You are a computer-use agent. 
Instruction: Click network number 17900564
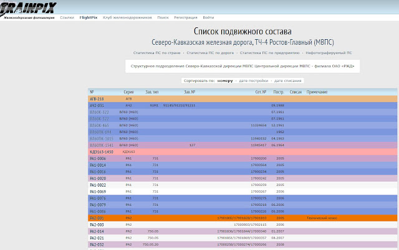(259, 165)
